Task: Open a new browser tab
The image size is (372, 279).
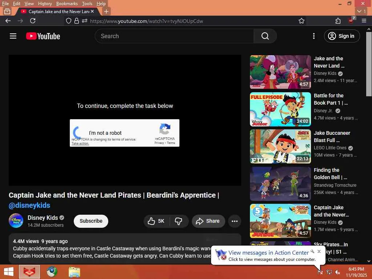Action: pos(106,11)
